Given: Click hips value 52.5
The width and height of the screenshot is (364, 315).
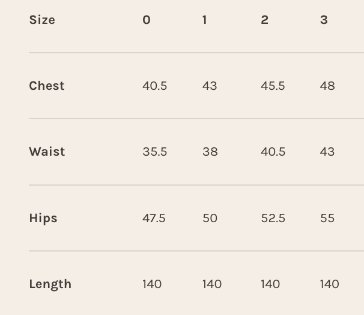Looking at the screenshot, I should pyautogui.click(x=273, y=218).
